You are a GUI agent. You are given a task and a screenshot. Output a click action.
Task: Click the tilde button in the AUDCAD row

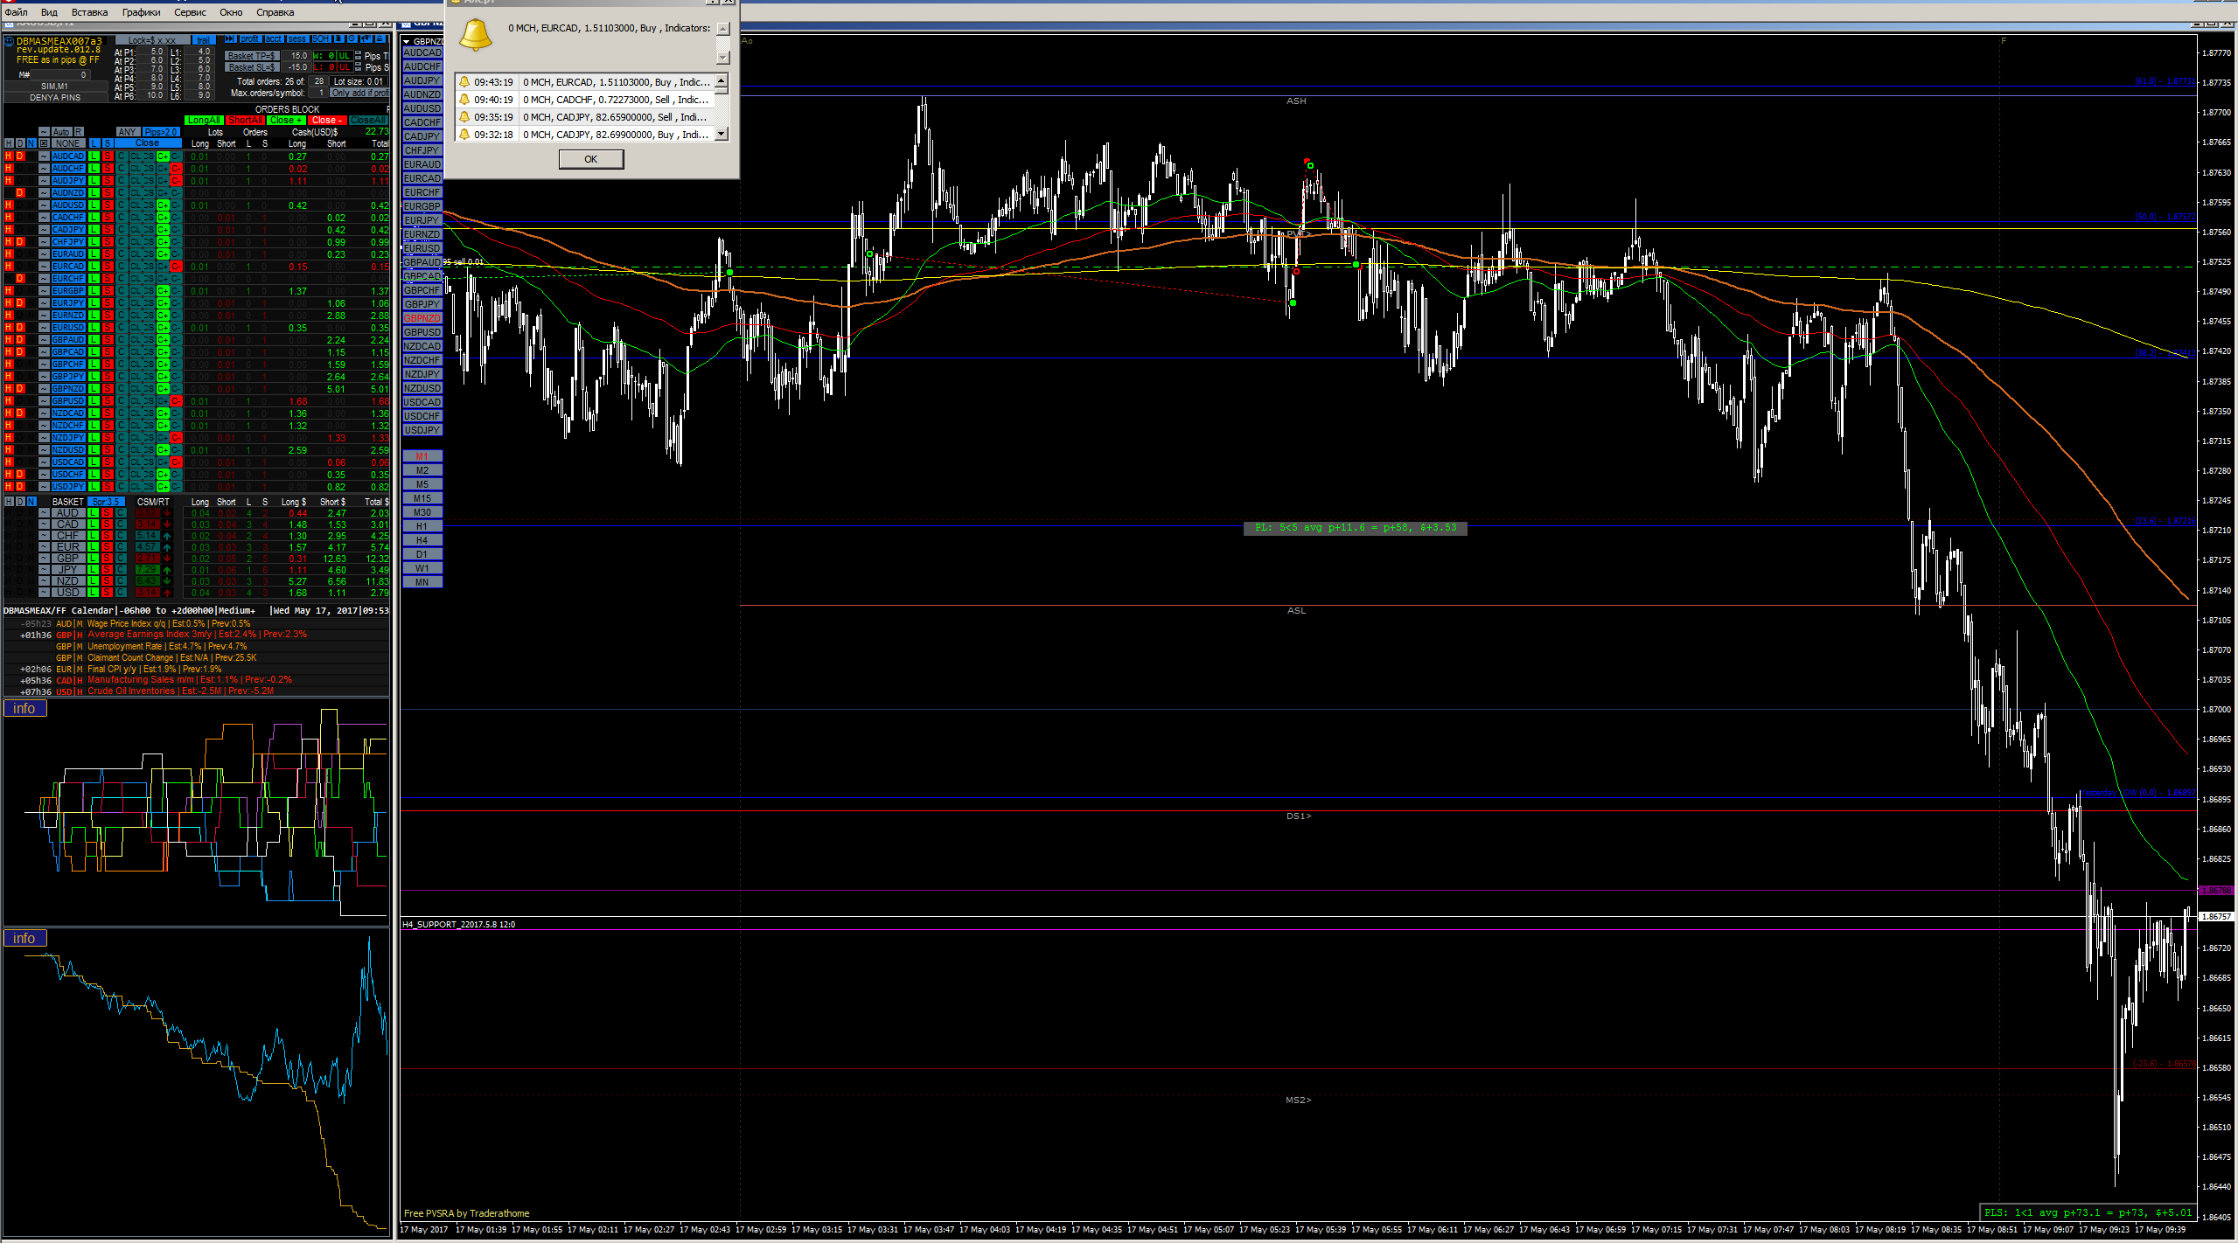click(44, 156)
